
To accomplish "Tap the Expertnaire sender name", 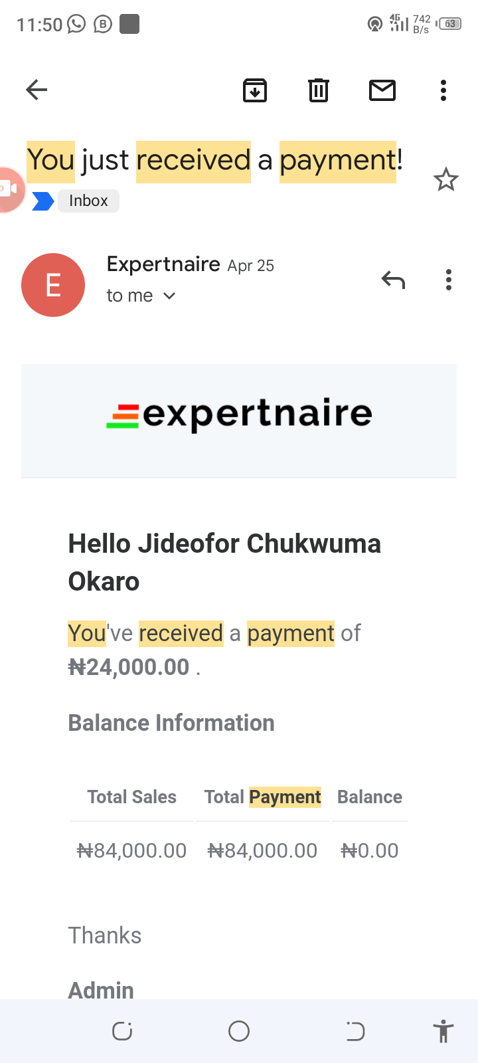I will click(x=163, y=264).
